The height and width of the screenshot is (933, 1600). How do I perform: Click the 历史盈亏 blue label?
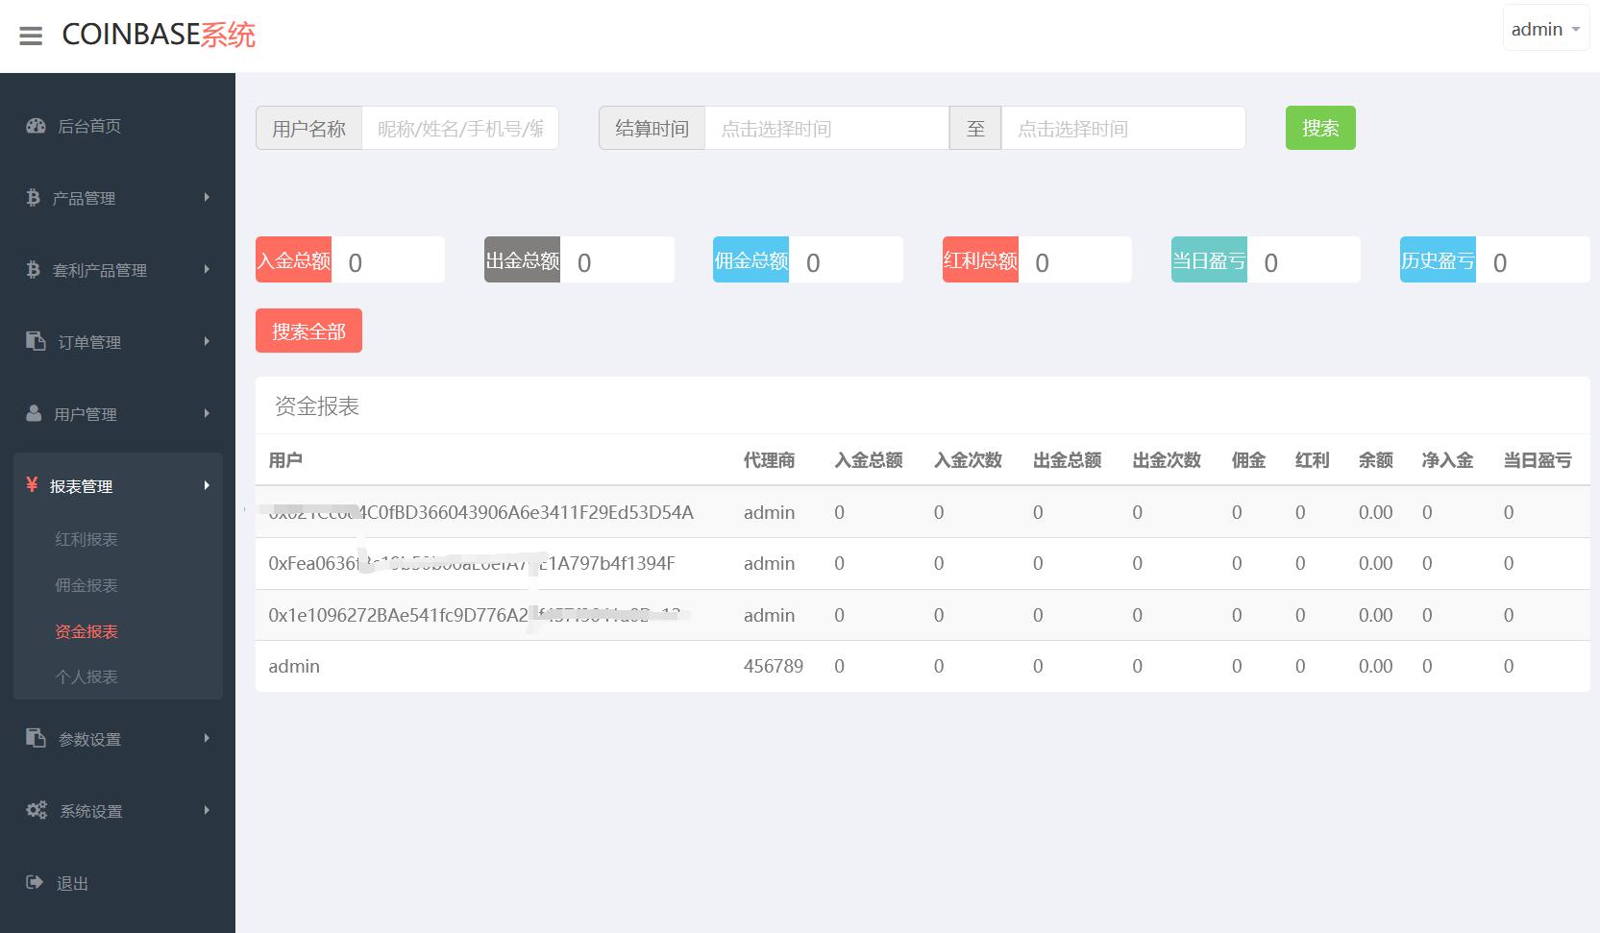click(x=1438, y=259)
